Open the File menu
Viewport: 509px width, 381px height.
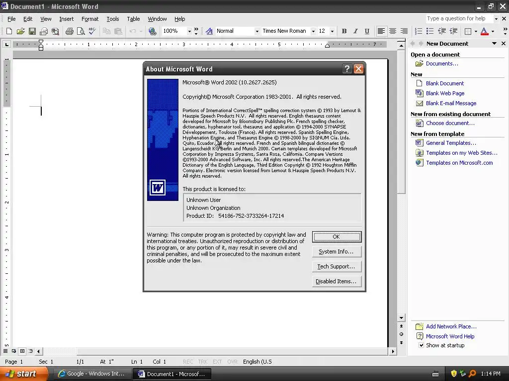pyautogui.click(x=11, y=19)
